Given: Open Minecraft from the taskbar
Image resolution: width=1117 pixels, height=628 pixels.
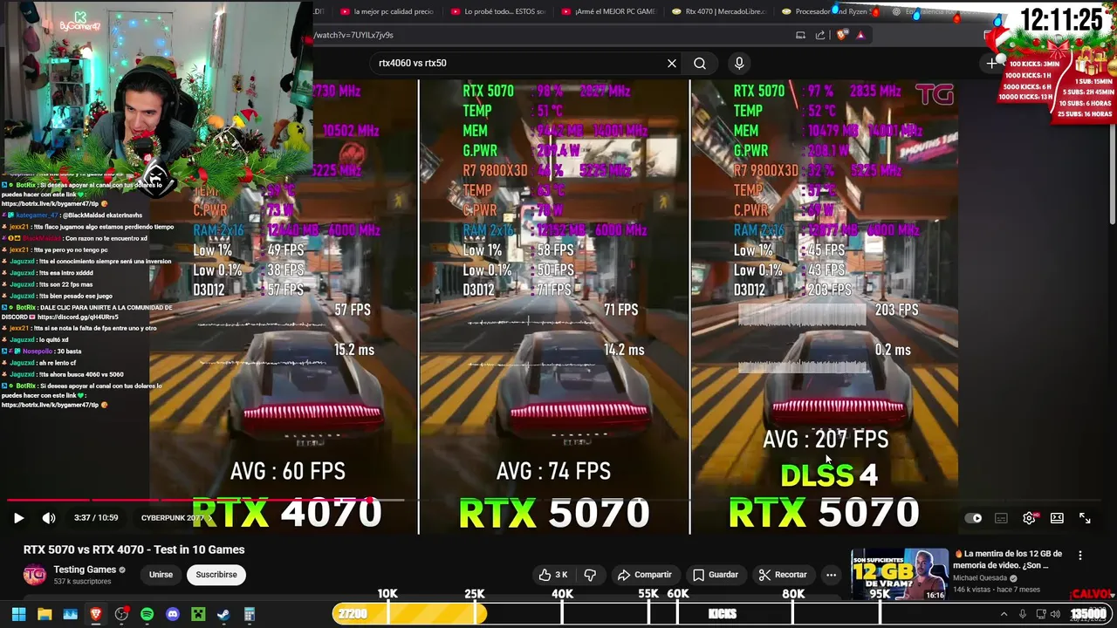Looking at the screenshot, I should coord(198,614).
